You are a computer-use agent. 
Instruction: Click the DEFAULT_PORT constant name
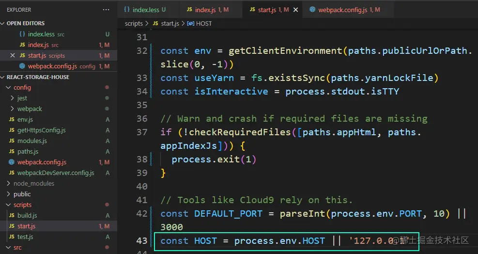point(228,214)
